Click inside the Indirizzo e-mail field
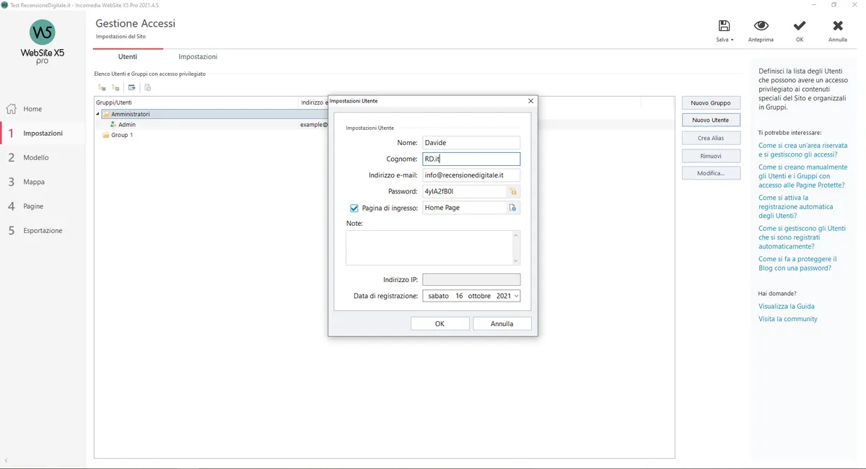Image resolution: width=866 pixels, height=469 pixels. (471, 175)
